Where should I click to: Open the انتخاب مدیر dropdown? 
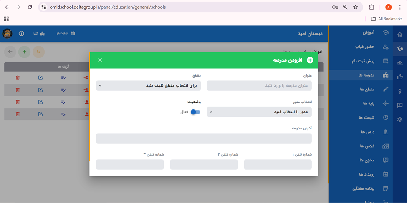pyautogui.click(x=259, y=112)
